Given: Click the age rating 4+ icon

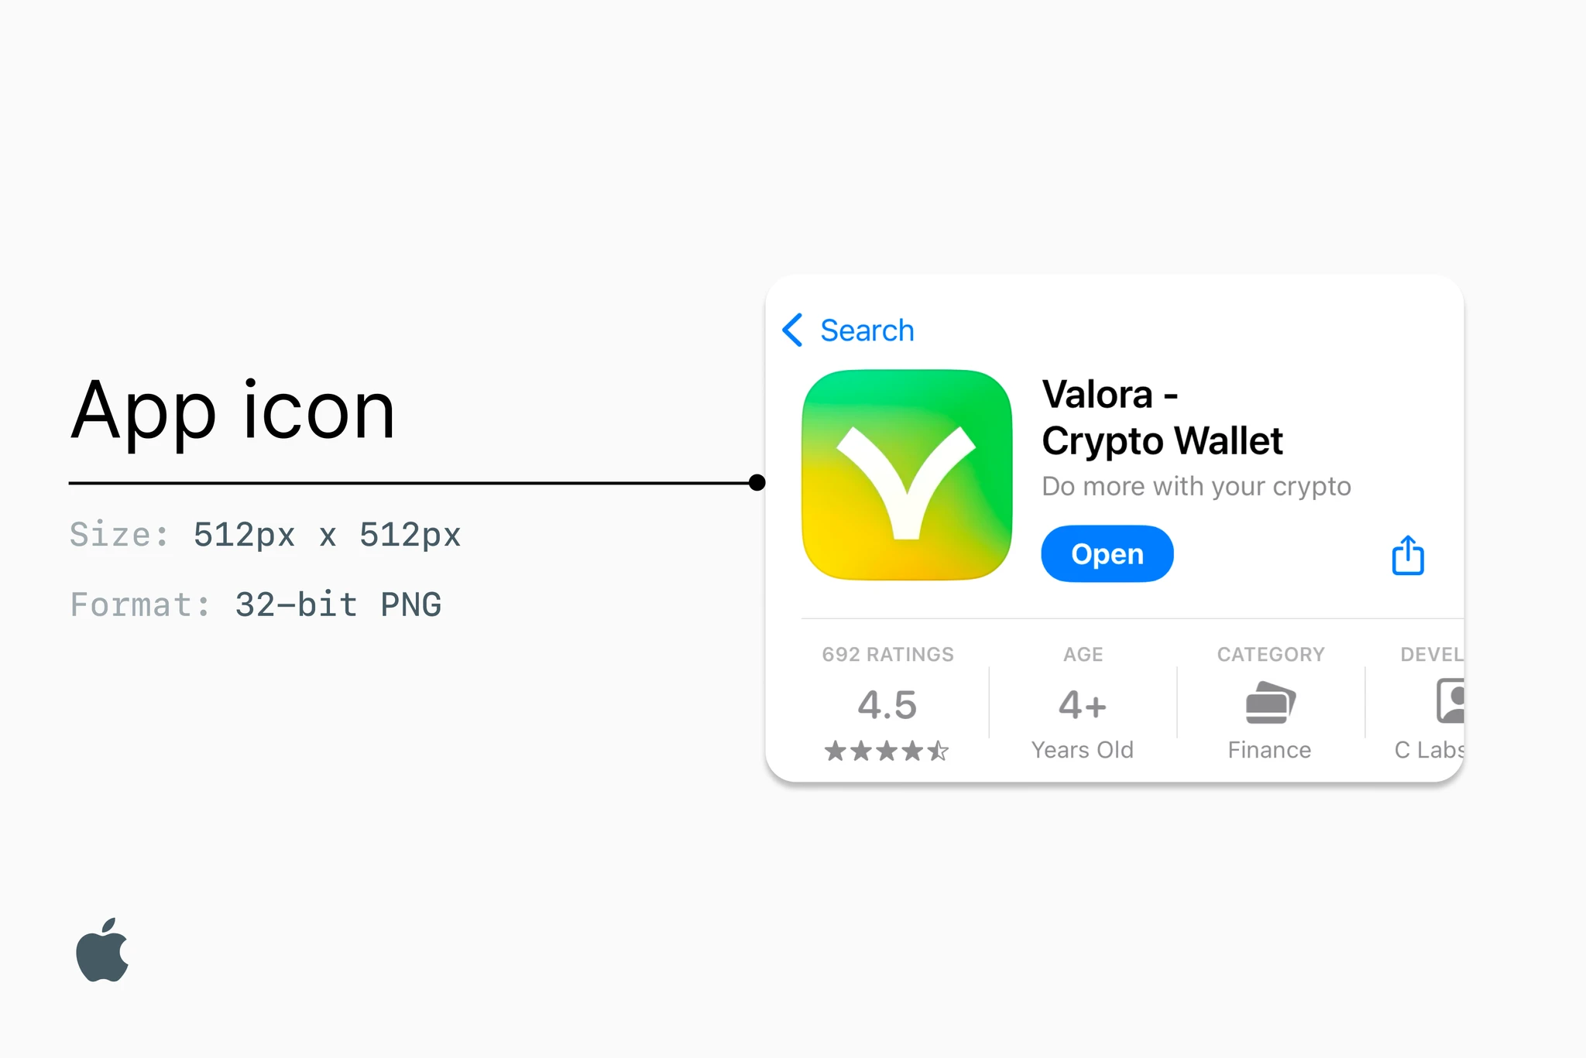Looking at the screenshot, I should coord(1083,705).
